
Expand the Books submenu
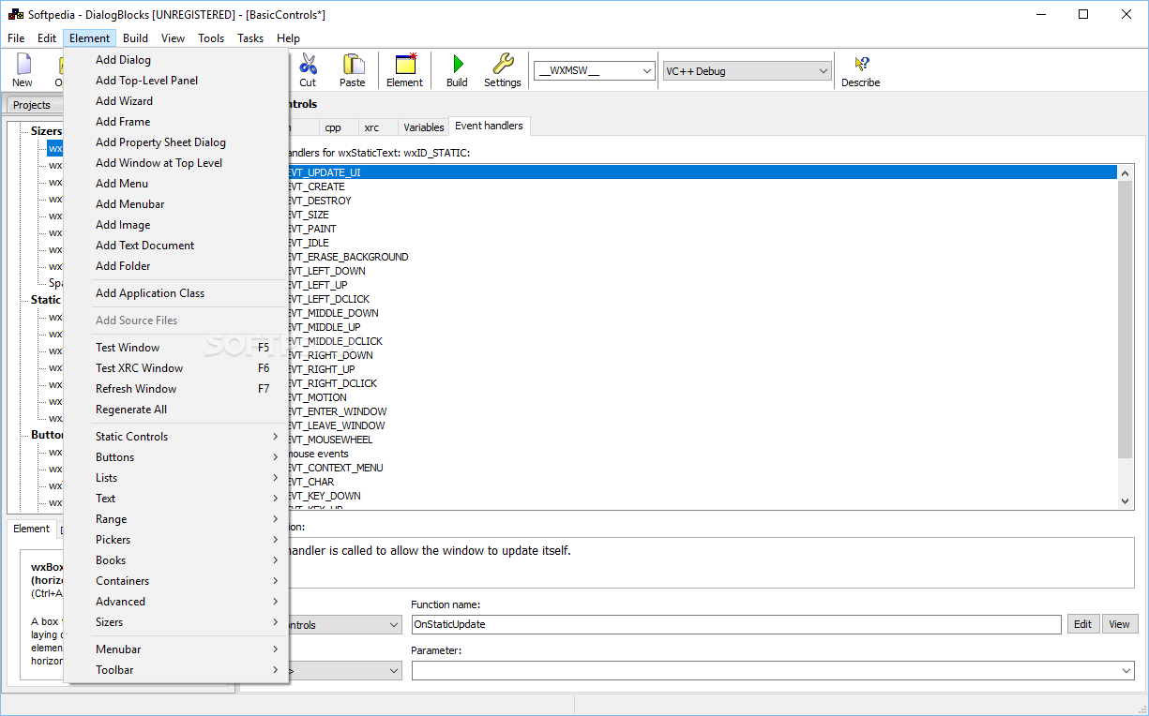point(176,560)
